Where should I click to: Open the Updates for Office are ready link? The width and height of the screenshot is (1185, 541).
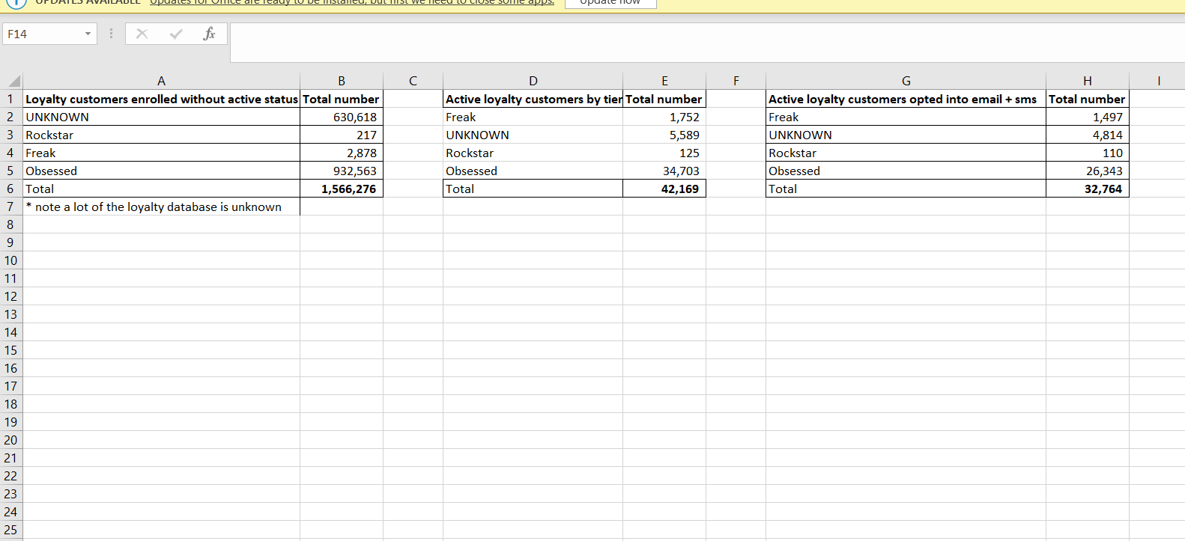point(352,3)
